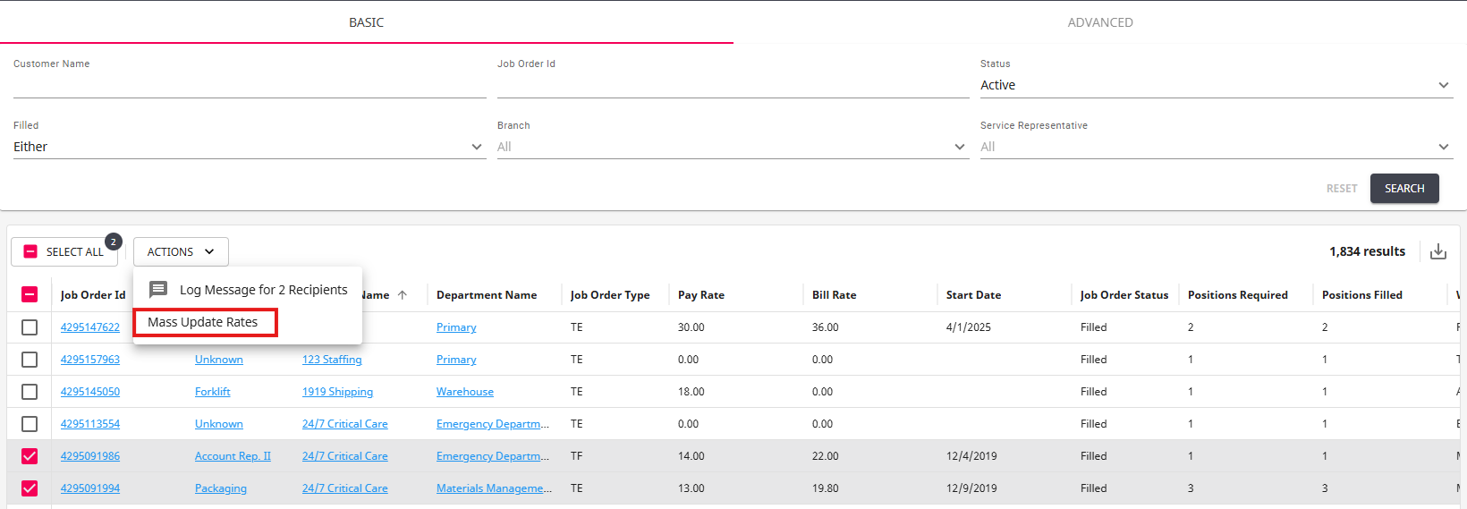Click the download results icon
The image size is (1467, 509).
(x=1437, y=251)
